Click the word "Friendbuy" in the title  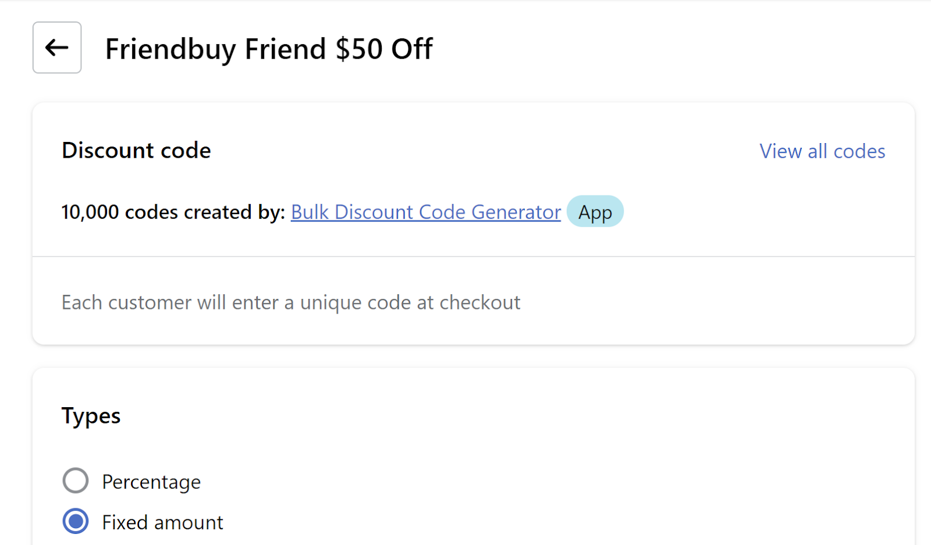[x=170, y=49]
